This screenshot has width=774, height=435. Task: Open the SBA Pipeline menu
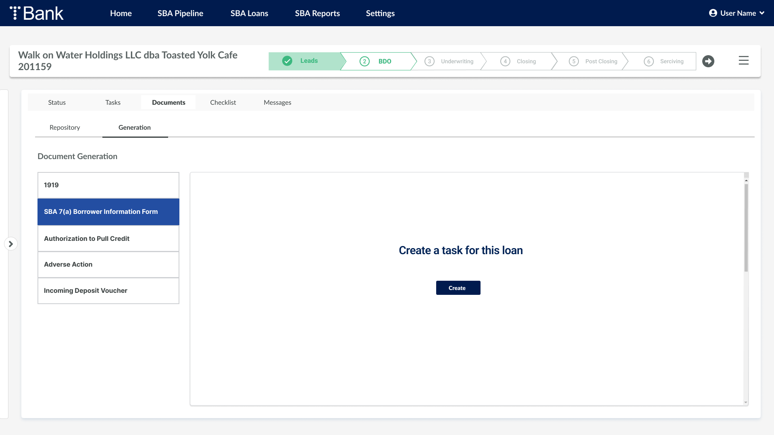[180, 13]
